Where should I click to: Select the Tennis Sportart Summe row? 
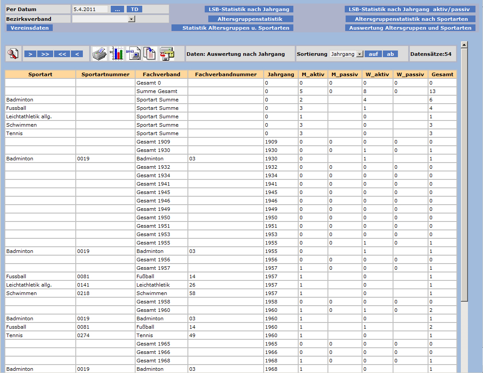(231, 133)
